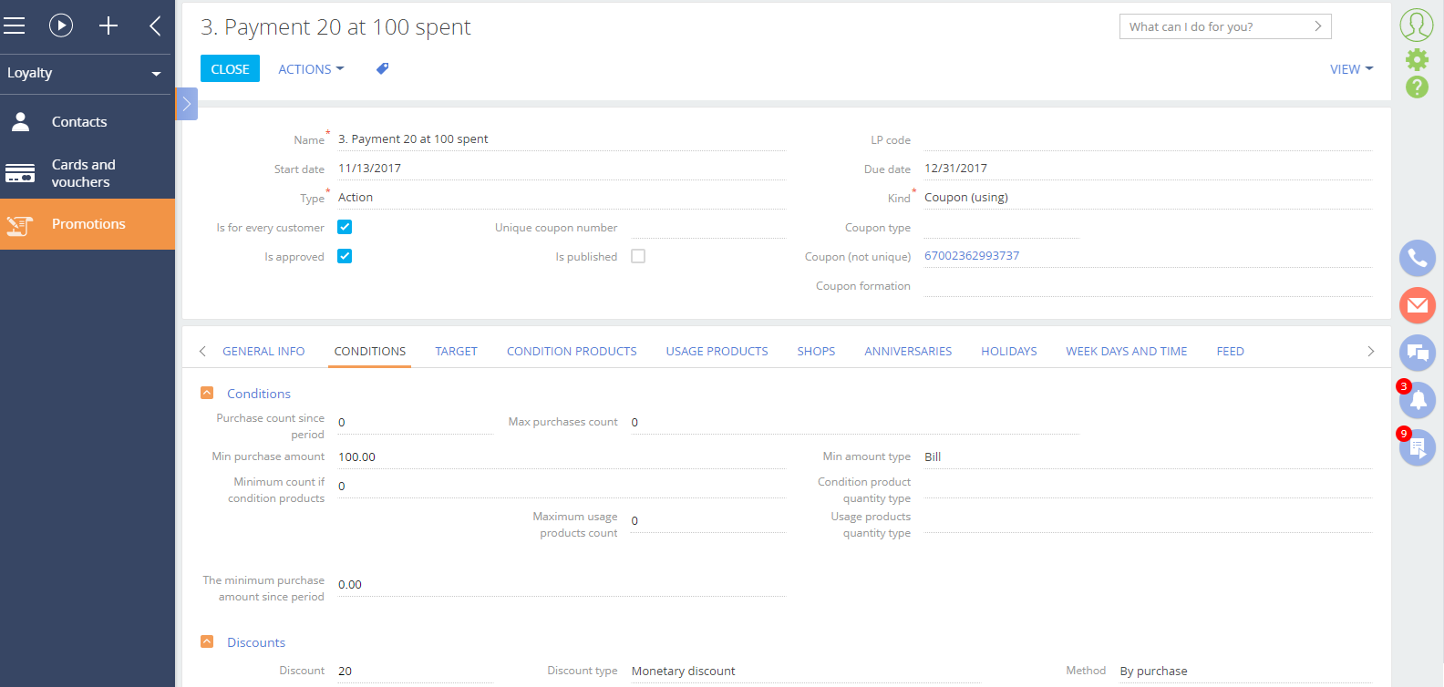The image size is (1444, 687).
Task: Click the tag icon next to Actions
Action: pyautogui.click(x=383, y=68)
